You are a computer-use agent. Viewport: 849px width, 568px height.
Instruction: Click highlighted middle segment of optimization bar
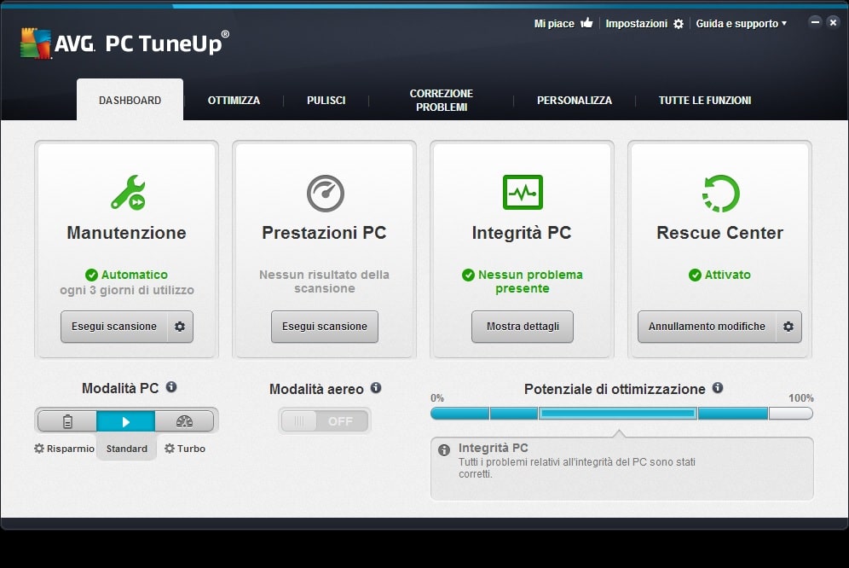618,414
